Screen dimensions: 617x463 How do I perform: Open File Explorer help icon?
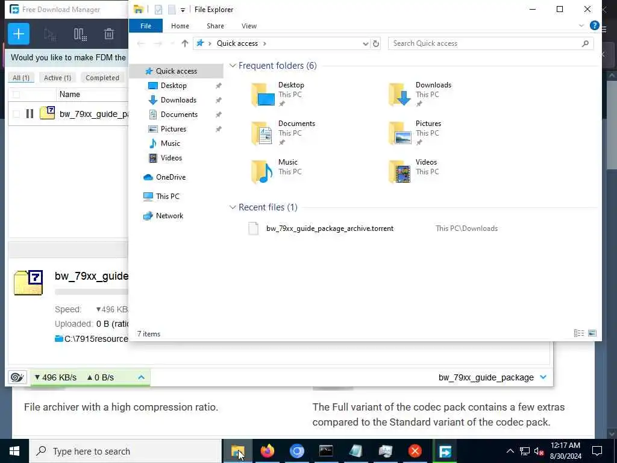pos(595,25)
